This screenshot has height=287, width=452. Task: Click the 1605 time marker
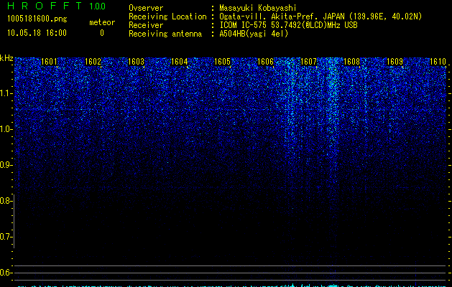tap(223, 62)
